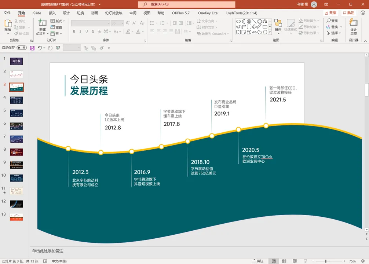Click the Paste (粘贴) clipboard icon
This screenshot has height=264, width=369.
point(8,23)
